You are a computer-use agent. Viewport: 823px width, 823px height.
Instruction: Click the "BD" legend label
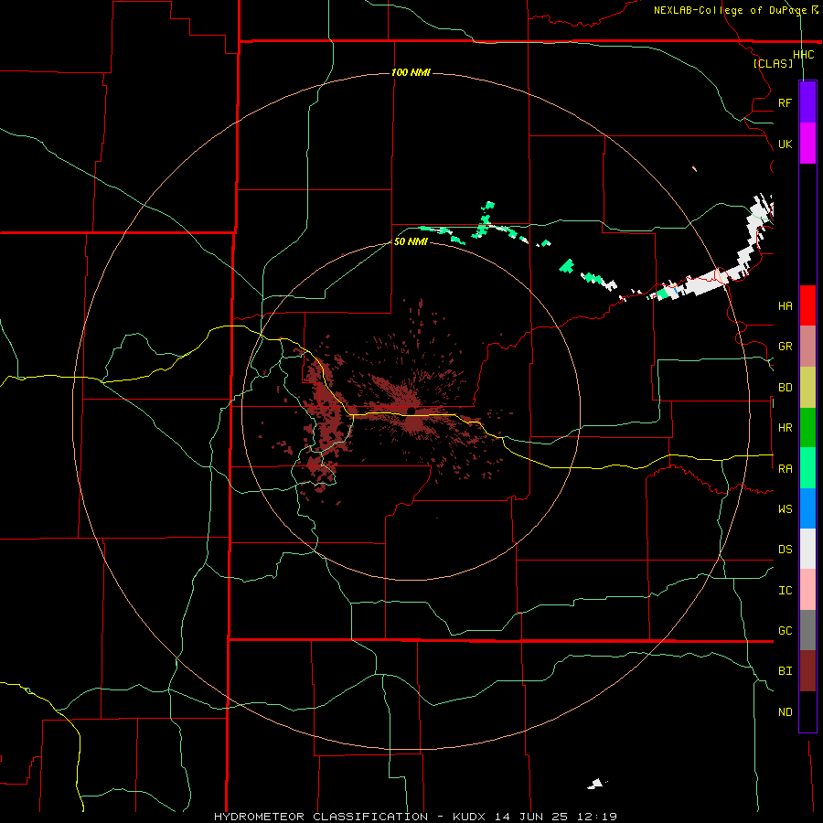point(785,388)
